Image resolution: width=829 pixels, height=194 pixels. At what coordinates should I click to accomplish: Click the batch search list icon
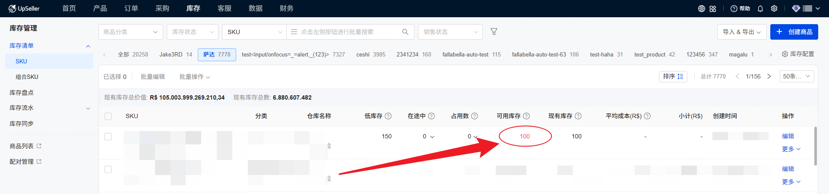[294, 31]
